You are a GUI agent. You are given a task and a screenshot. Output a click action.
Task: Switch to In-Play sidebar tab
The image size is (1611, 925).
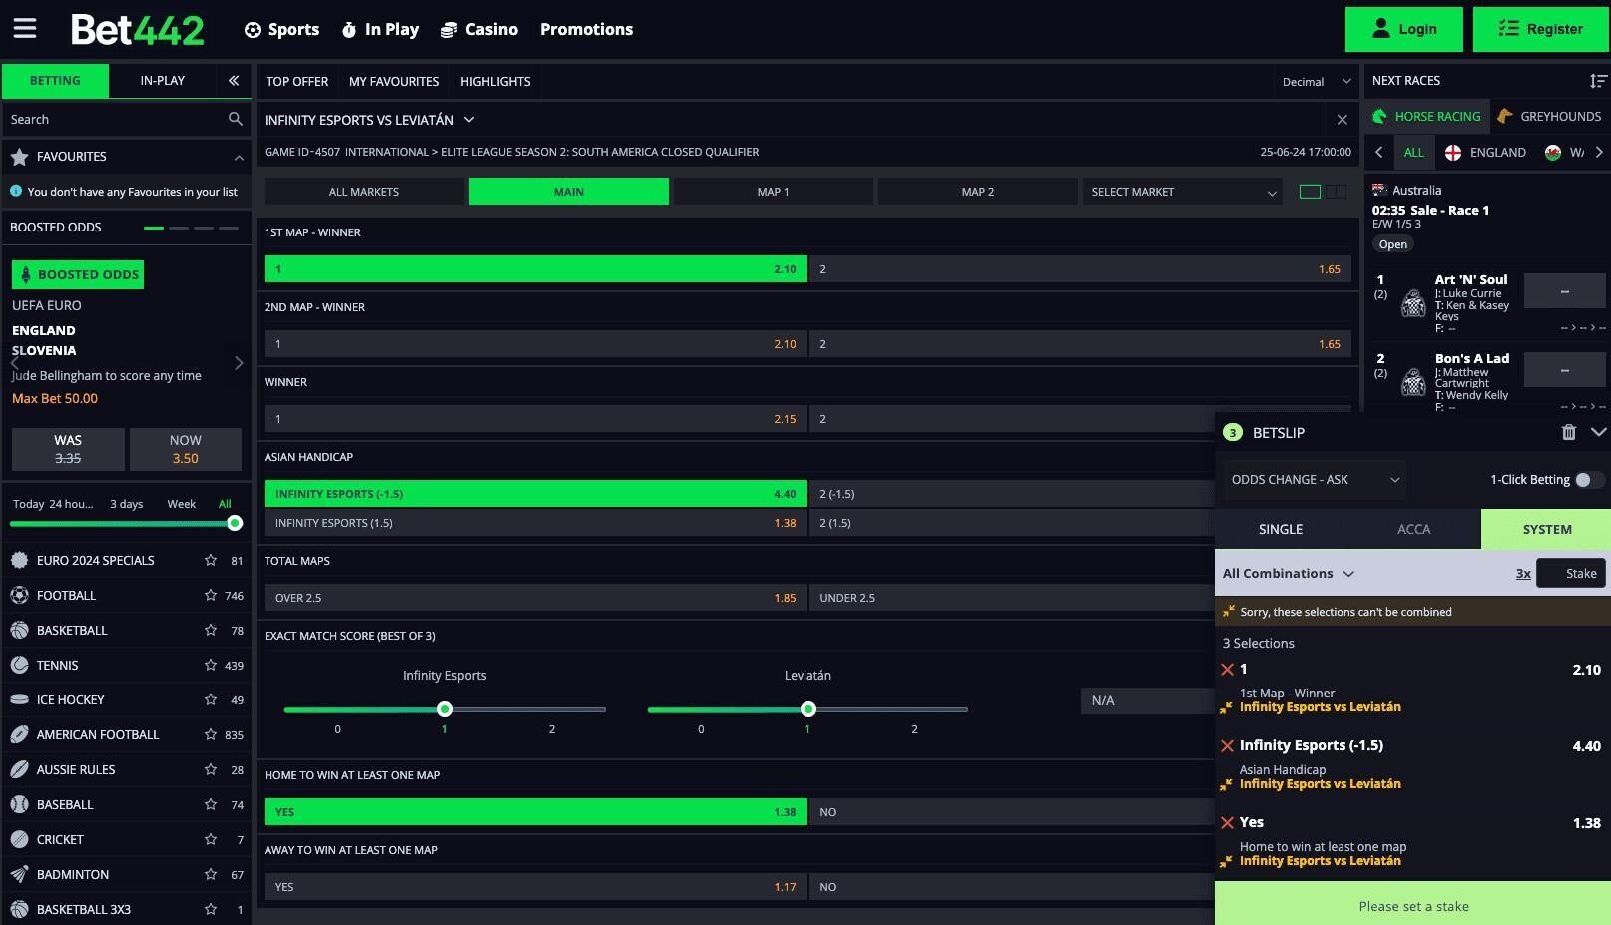click(x=162, y=81)
